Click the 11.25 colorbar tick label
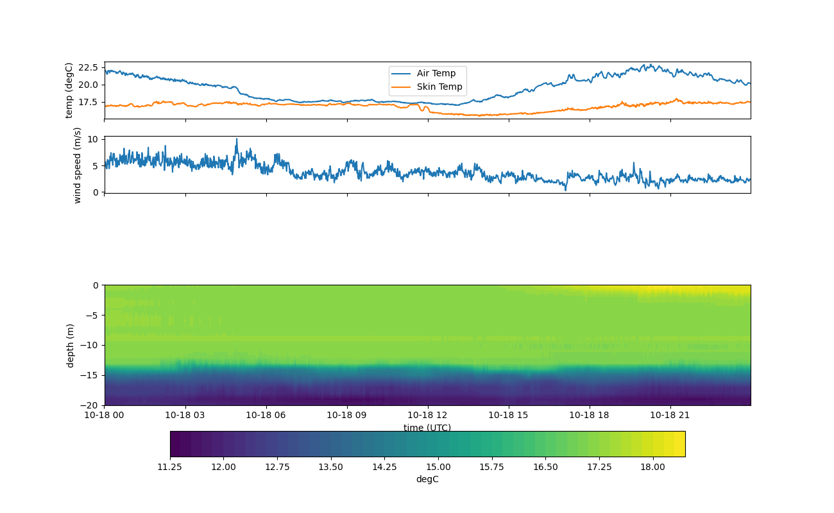This screenshot has width=834, height=513. point(170,467)
